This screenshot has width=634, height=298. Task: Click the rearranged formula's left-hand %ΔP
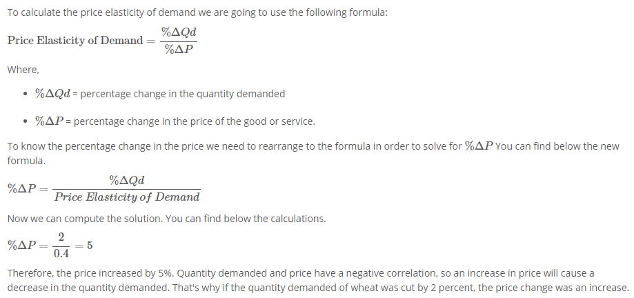point(22,189)
